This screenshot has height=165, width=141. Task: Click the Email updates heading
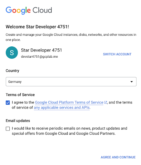(18, 121)
